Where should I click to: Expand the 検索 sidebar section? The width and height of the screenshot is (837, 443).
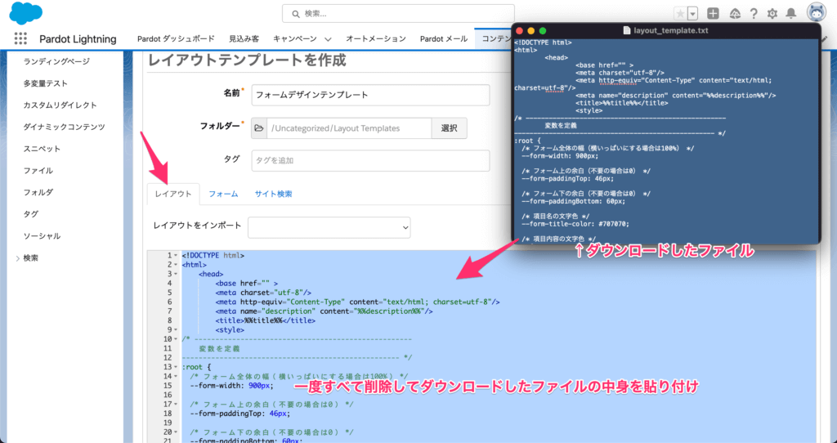tap(18, 258)
